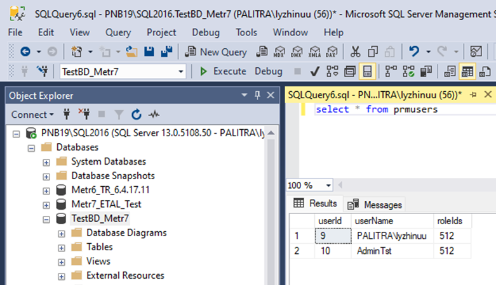496x285 pixels.
Task: Click the Navigate Backward arrow icon
Action: (25, 51)
